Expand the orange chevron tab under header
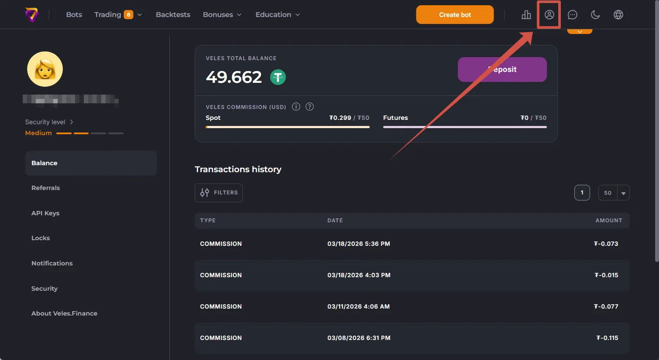The image size is (659, 360). pyautogui.click(x=580, y=31)
